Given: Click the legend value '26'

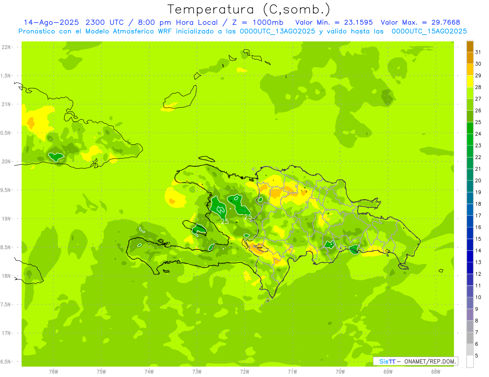Looking at the screenshot, I should click(478, 111).
